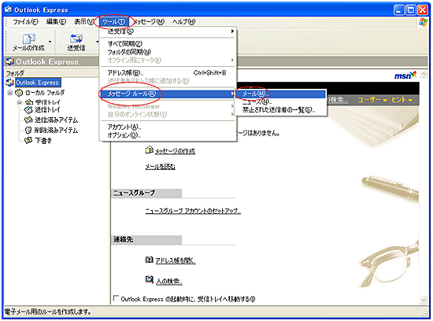This screenshot has width=433, height=321.
Task: Click the find people icon beside 人の検索
Action: click(x=149, y=280)
